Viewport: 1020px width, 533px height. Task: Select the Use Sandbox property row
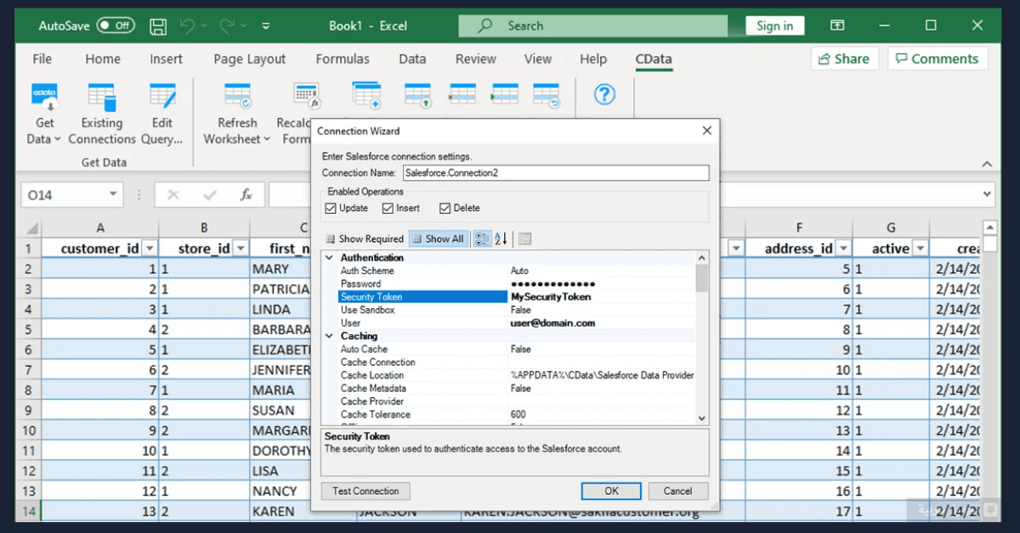[516, 310]
